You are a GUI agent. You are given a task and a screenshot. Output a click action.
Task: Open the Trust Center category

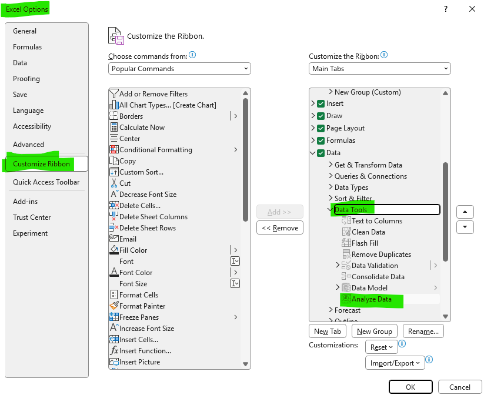coord(32,217)
